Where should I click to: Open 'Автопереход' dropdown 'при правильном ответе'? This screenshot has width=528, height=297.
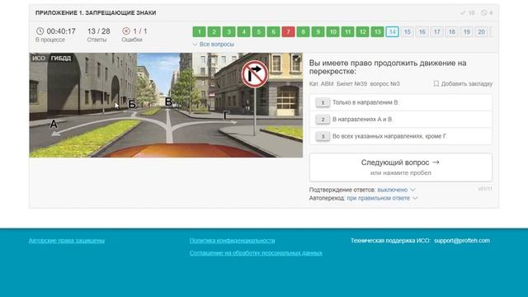[382, 198]
